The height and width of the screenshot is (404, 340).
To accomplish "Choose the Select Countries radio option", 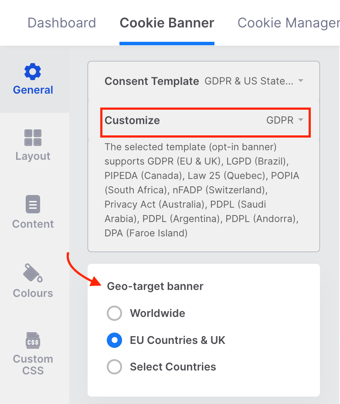I will pyautogui.click(x=114, y=367).
